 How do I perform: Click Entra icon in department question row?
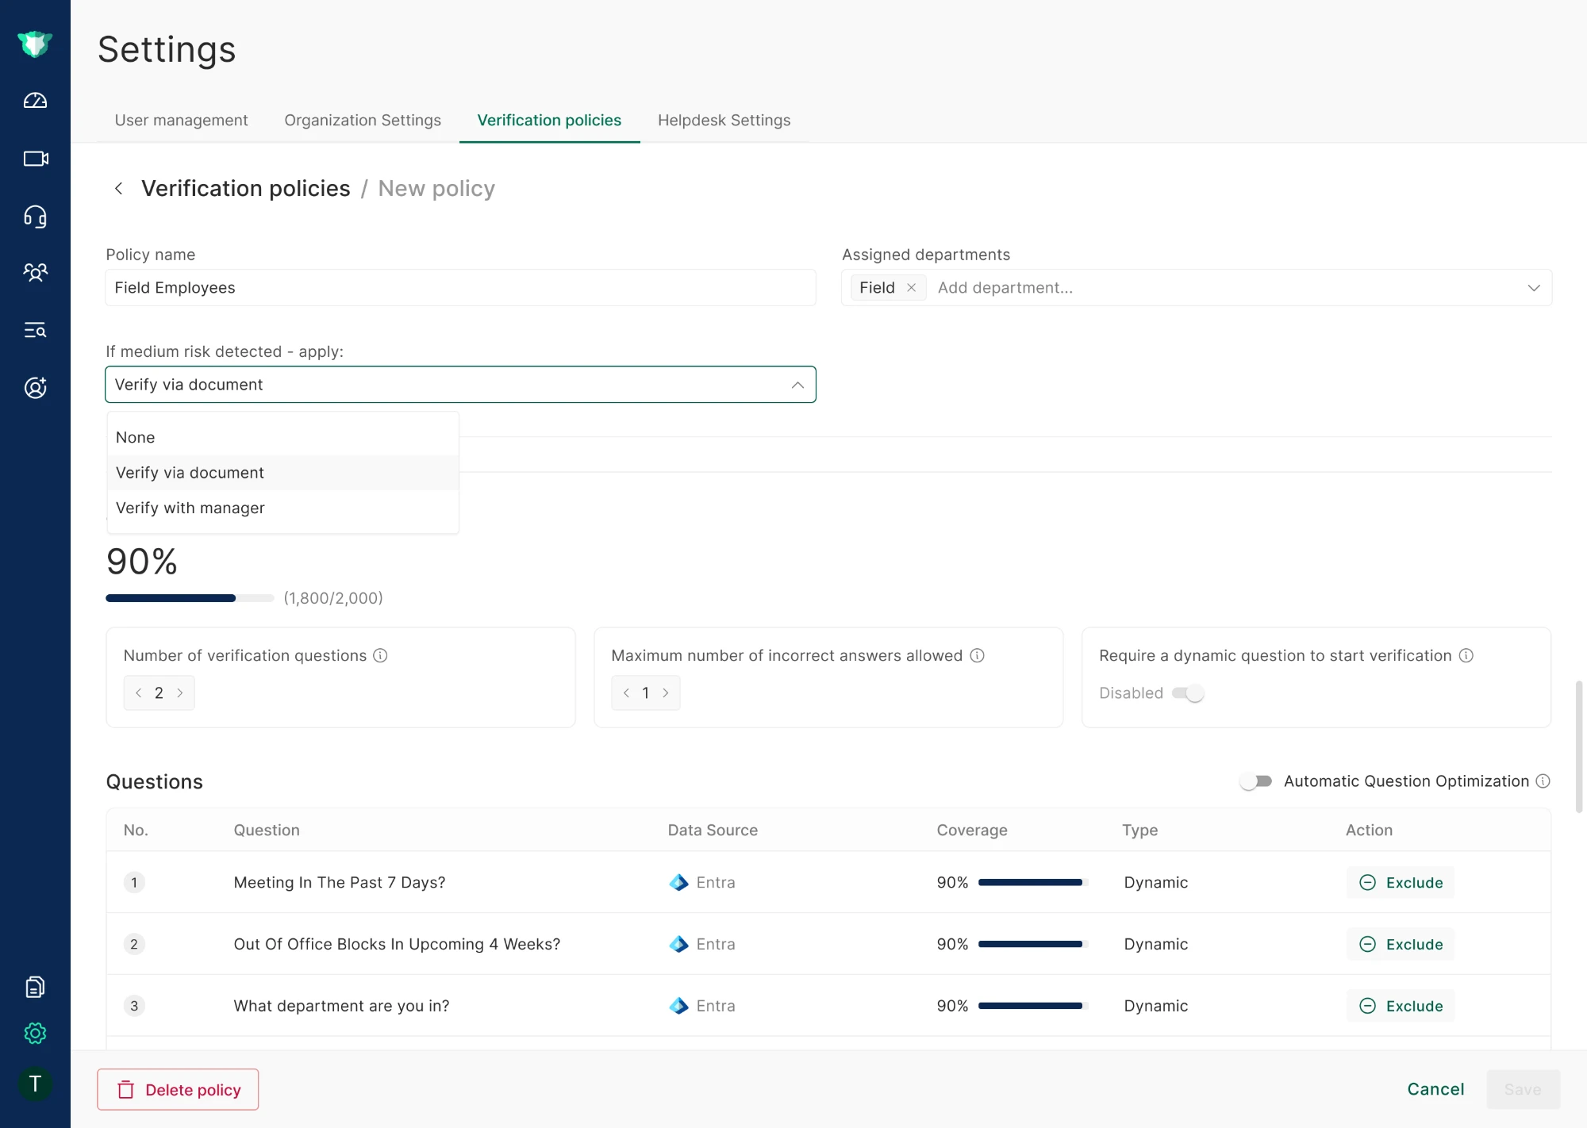(678, 1006)
